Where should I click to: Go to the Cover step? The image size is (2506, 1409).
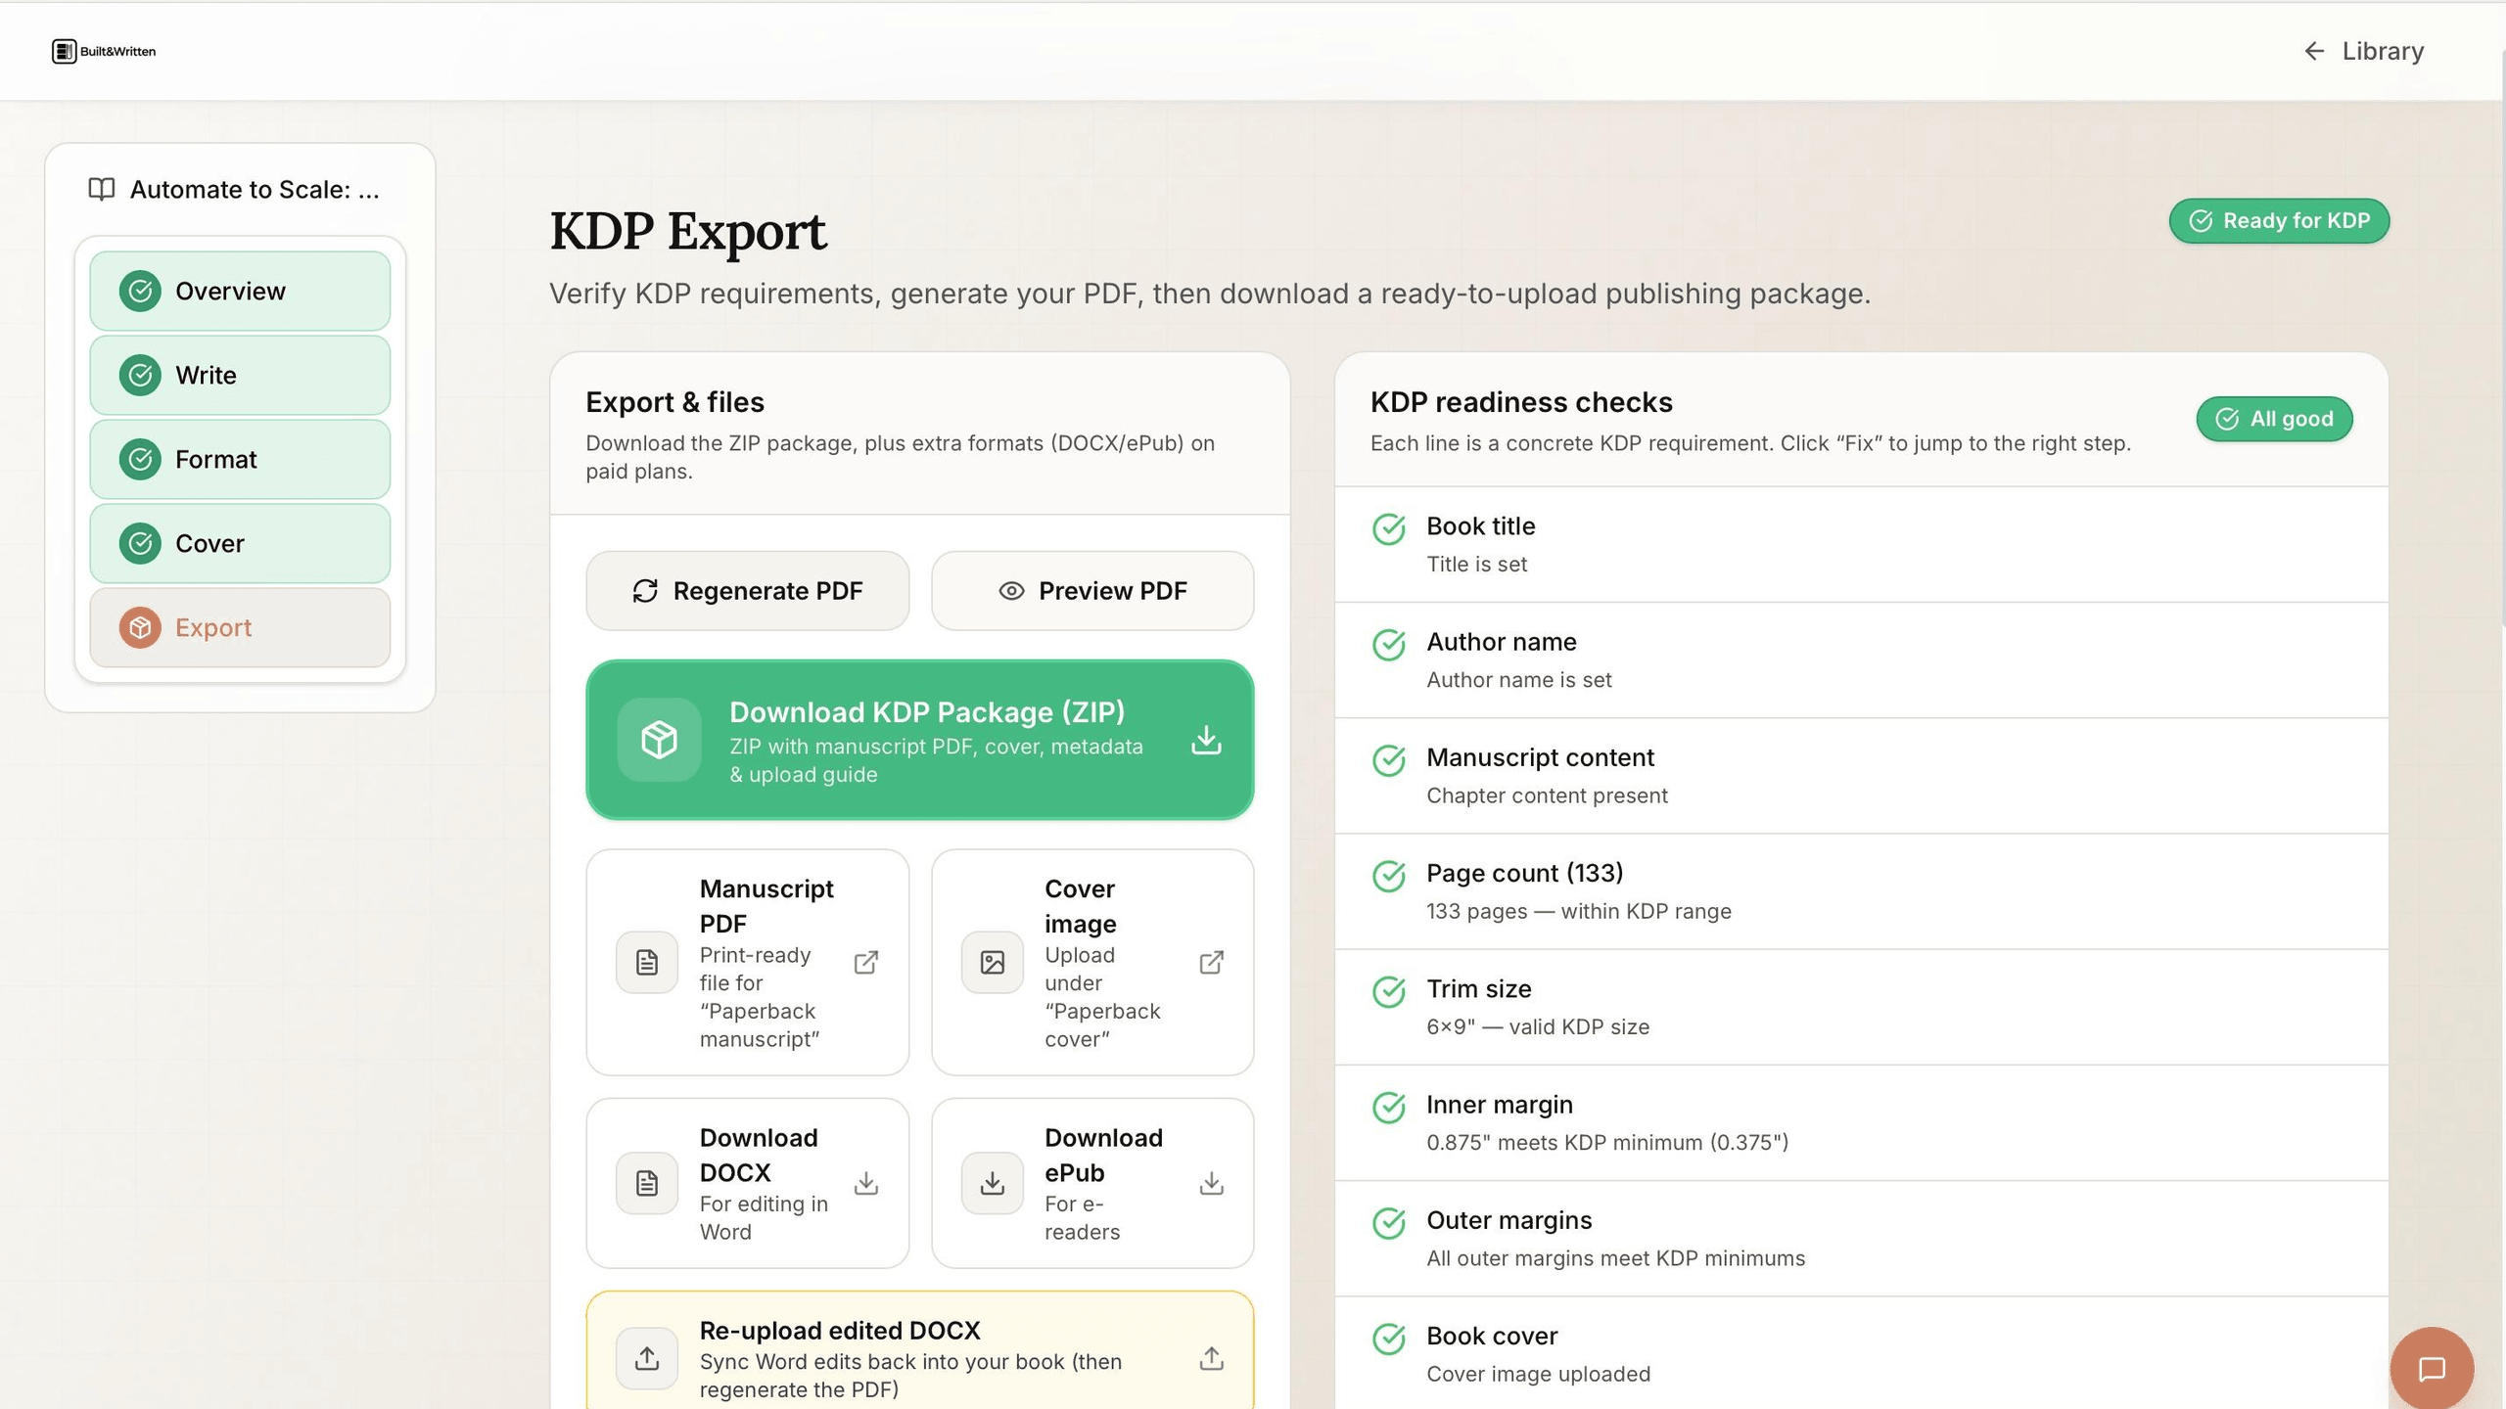coord(240,543)
